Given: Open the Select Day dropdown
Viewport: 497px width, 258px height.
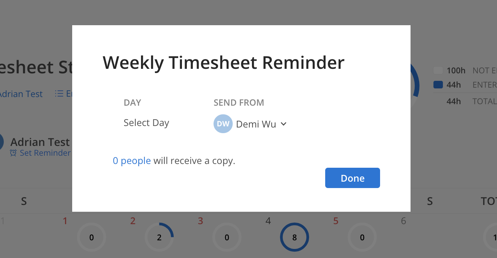Looking at the screenshot, I should pyautogui.click(x=146, y=123).
